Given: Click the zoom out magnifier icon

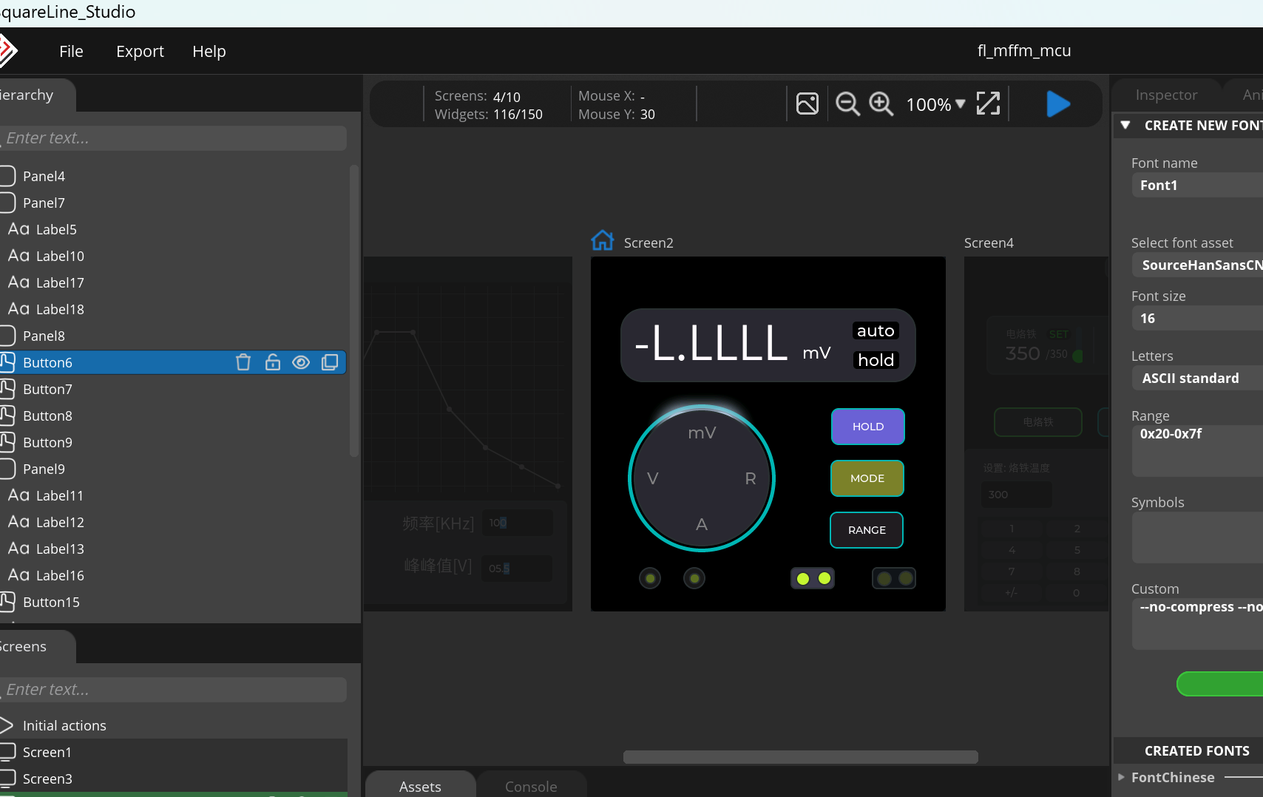Looking at the screenshot, I should pyautogui.click(x=847, y=104).
